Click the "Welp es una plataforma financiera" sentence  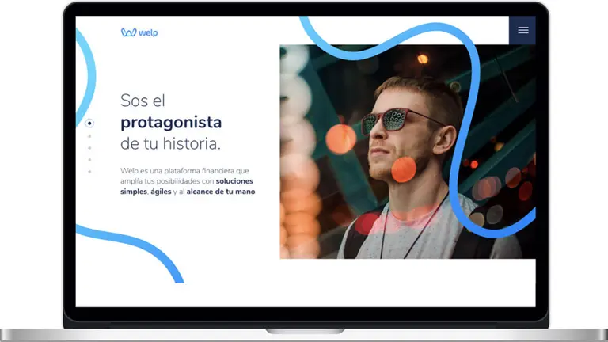point(184,170)
